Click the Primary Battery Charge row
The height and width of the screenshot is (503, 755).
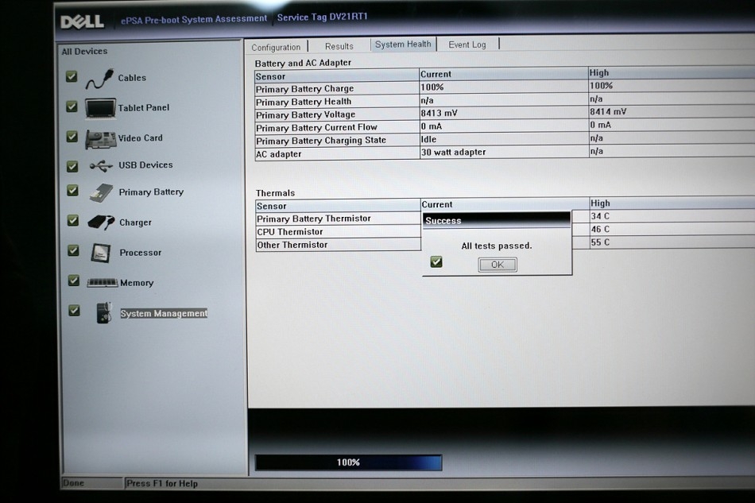click(x=505, y=87)
